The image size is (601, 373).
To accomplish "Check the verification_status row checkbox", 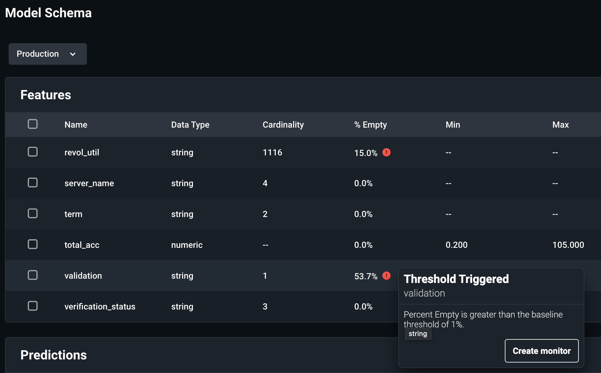I will pyautogui.click(x=33, y=306).
